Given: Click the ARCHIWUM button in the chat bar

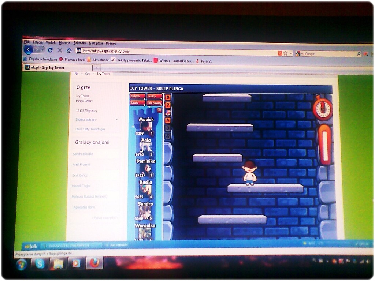Looking at the screenshot, I should [116, 245].
